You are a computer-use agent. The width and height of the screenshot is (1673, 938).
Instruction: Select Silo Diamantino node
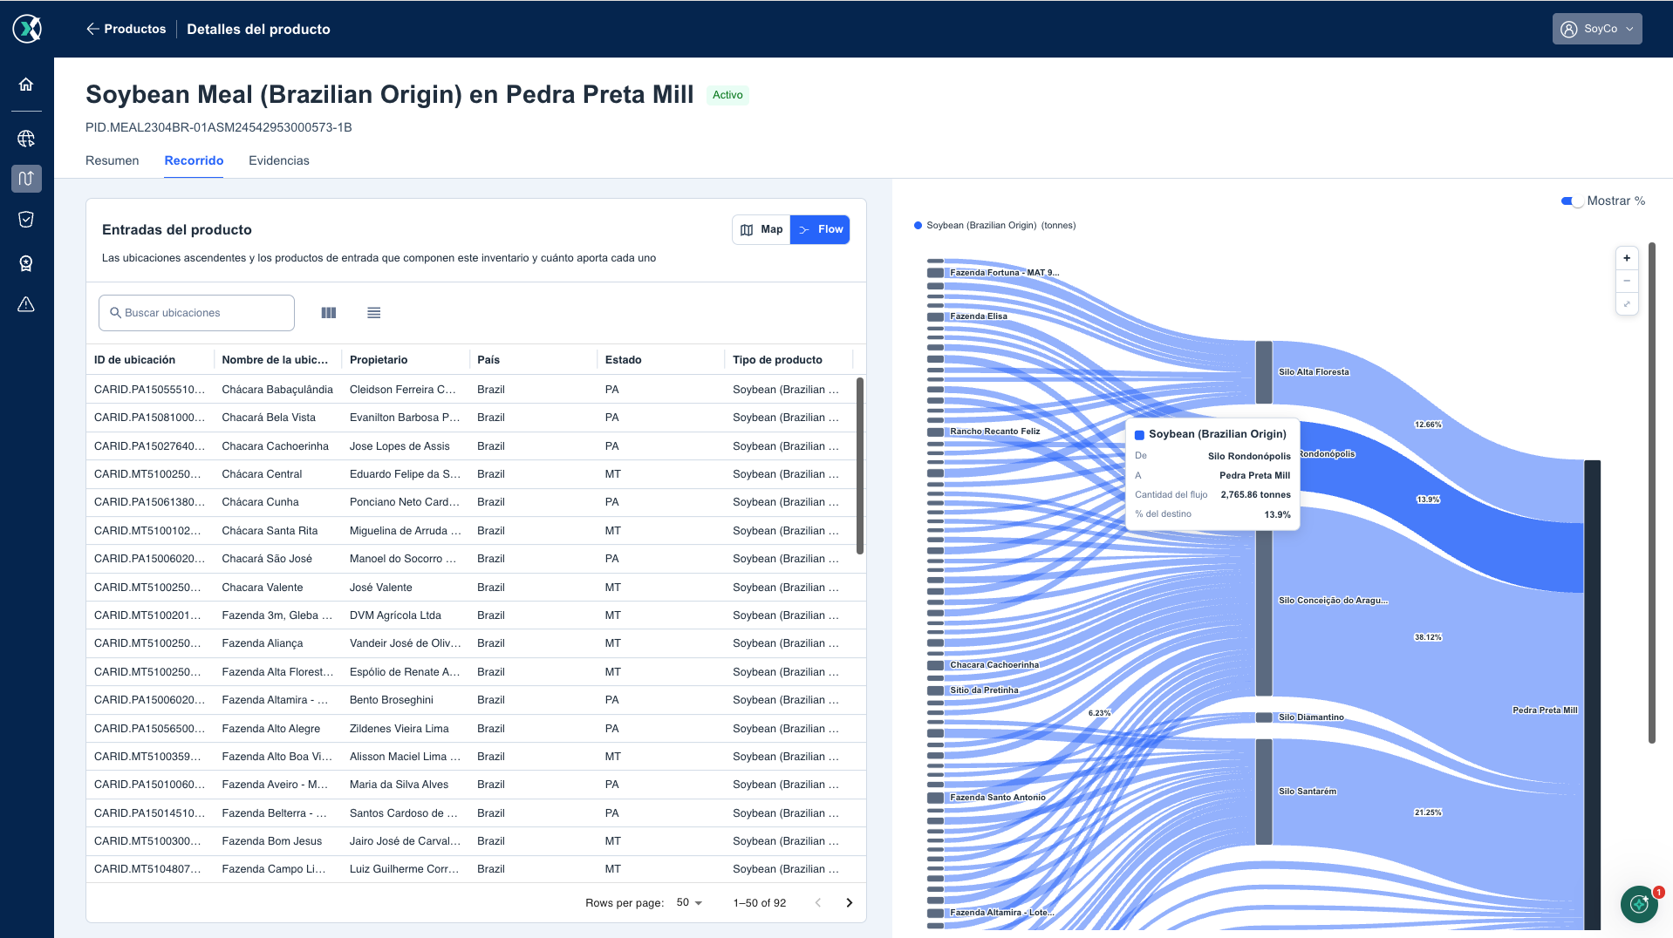click(1263, 717)
